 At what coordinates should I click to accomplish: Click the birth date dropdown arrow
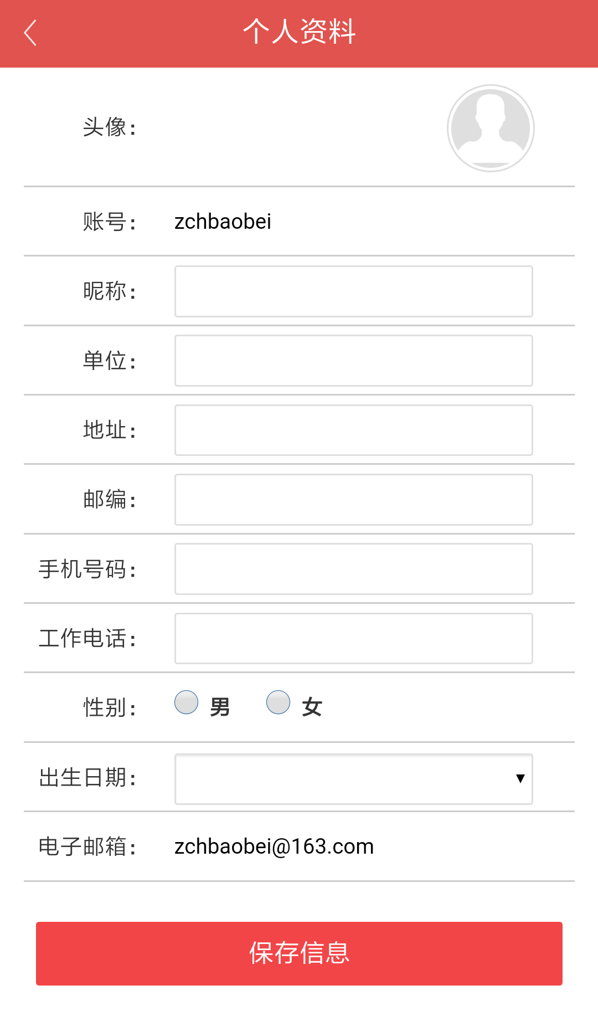(x=520, y=779)
